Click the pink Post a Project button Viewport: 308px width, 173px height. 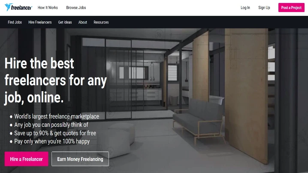click(291, 8)
